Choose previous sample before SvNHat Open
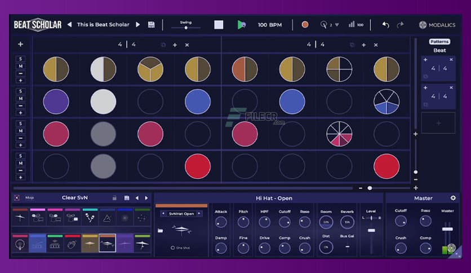 (163, 214)
